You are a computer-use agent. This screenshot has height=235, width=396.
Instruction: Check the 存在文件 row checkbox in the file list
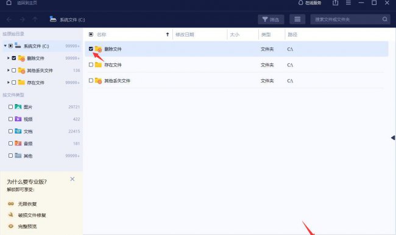click(x=91, y=65)
